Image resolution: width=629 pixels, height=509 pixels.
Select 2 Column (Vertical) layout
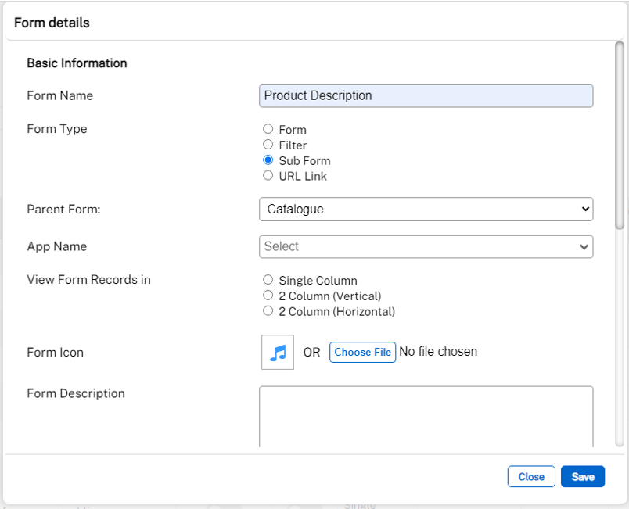click(x=268, y=295)
